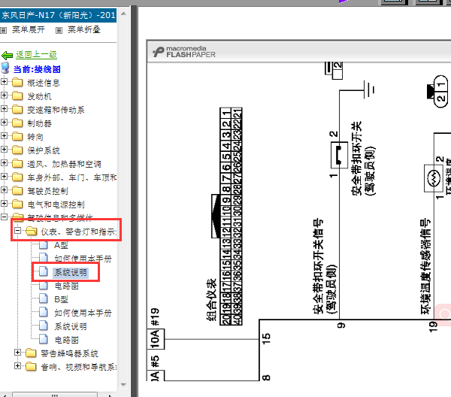Click the 菜单展开 button
The height and width of the screenshot is (397, 451).
pyautogui.click(x=29, y=29)
